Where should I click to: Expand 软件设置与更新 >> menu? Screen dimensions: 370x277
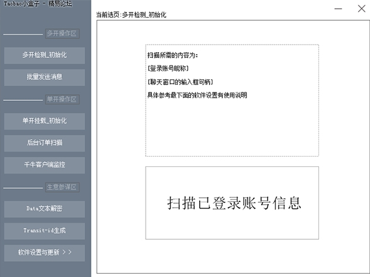pyautogui.click(x=44, y=252)
